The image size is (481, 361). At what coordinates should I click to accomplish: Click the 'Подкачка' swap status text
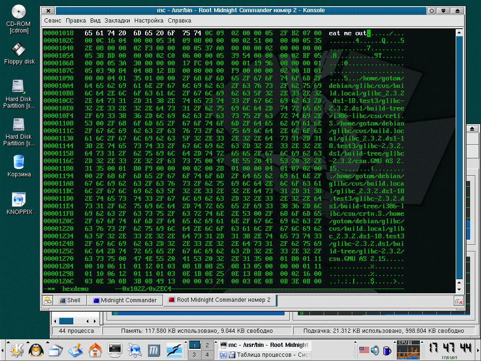click(x=383, y=331)
